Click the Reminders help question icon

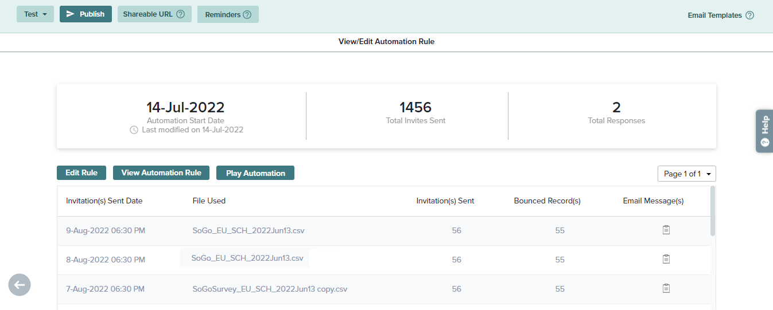pyautogui.click(x=247, y=15)
